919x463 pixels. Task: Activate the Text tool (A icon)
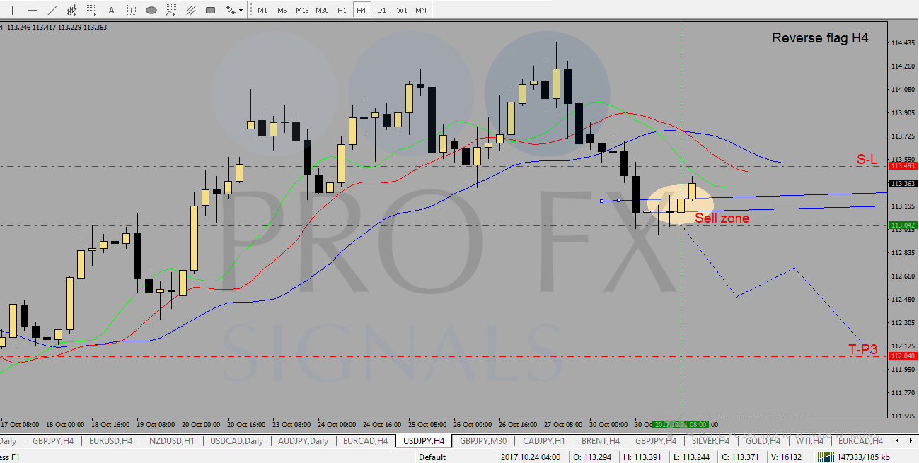(x=111, y=10)
